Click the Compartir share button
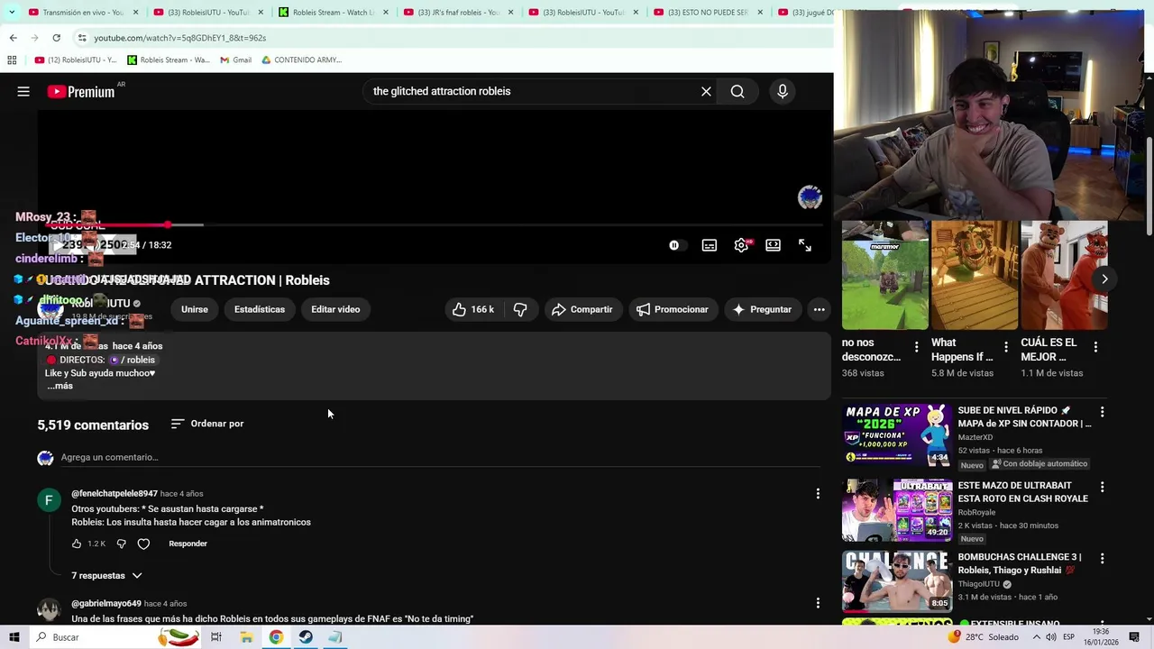Screen dimensions: 1154x649 [582, 309]
